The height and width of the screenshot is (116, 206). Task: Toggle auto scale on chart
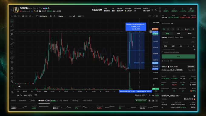pyautogui.click(x=157, y=95)
